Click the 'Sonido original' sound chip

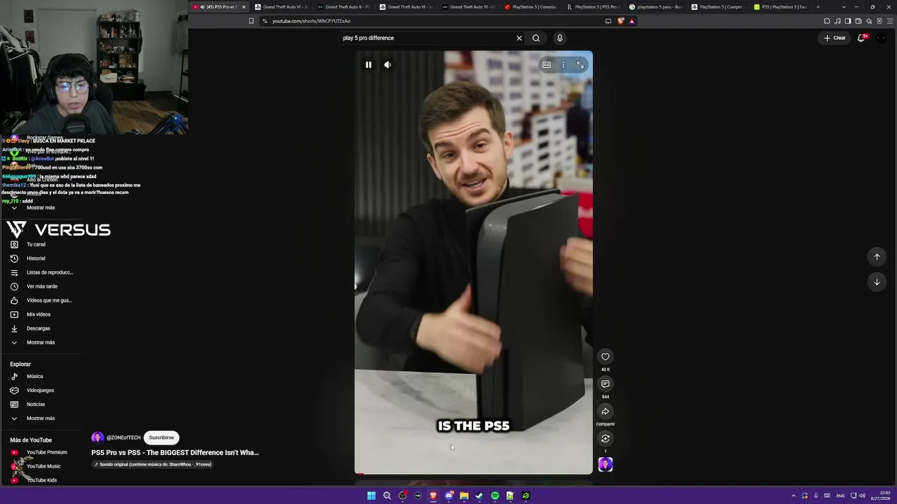tap(153, 465)
